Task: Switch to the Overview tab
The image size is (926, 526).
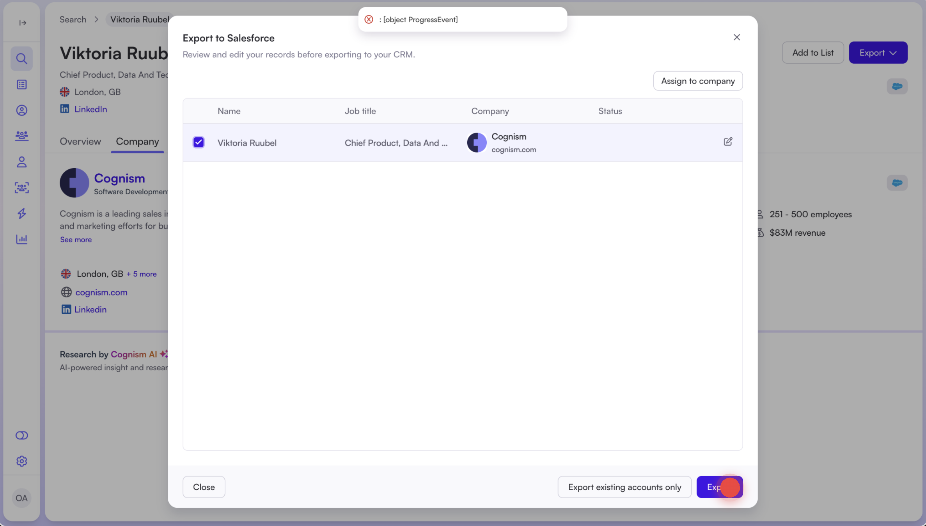Action: (x=80, y=141)
